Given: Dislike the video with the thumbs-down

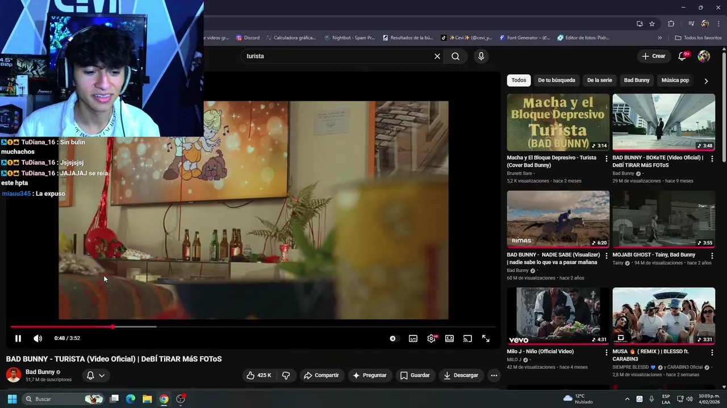Looking at the screenshot, I should (286, 375).
